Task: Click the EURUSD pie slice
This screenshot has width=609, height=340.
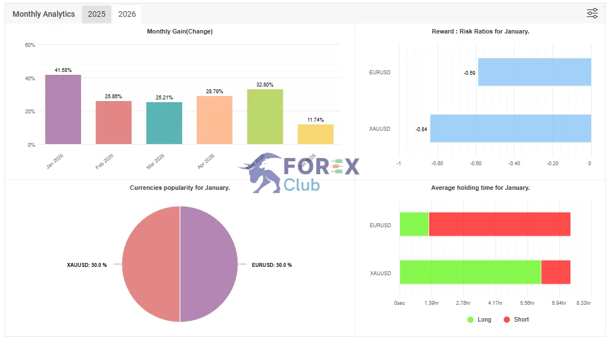Action: [x=208, y=264]
